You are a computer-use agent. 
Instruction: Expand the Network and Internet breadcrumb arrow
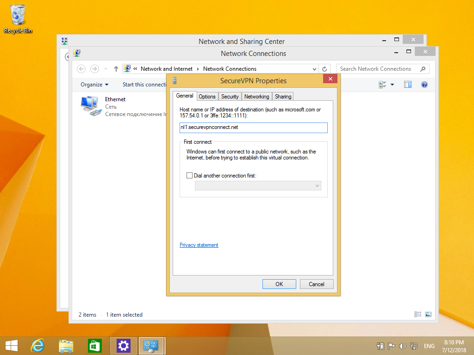click(198, 69)
